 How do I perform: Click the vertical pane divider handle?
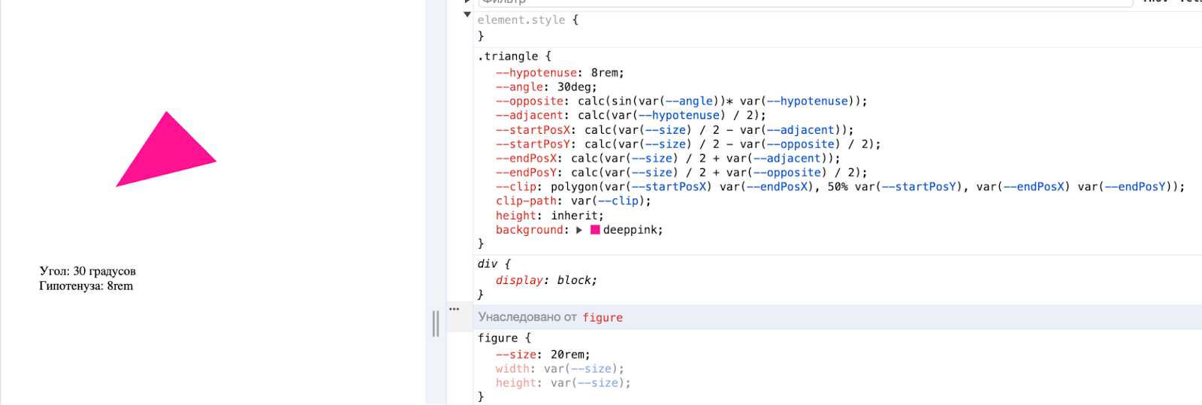coord(436,323)
